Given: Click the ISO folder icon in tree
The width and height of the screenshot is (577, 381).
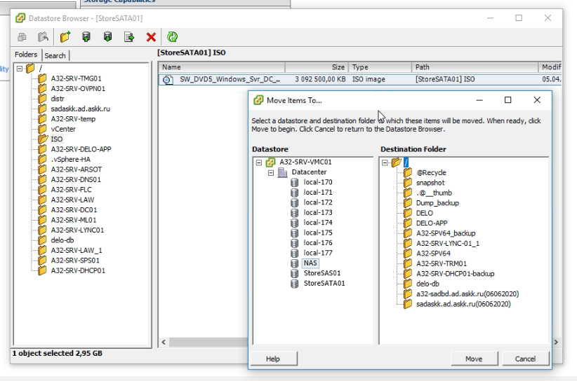Looking at the screenshot, I should click(43, 139).
